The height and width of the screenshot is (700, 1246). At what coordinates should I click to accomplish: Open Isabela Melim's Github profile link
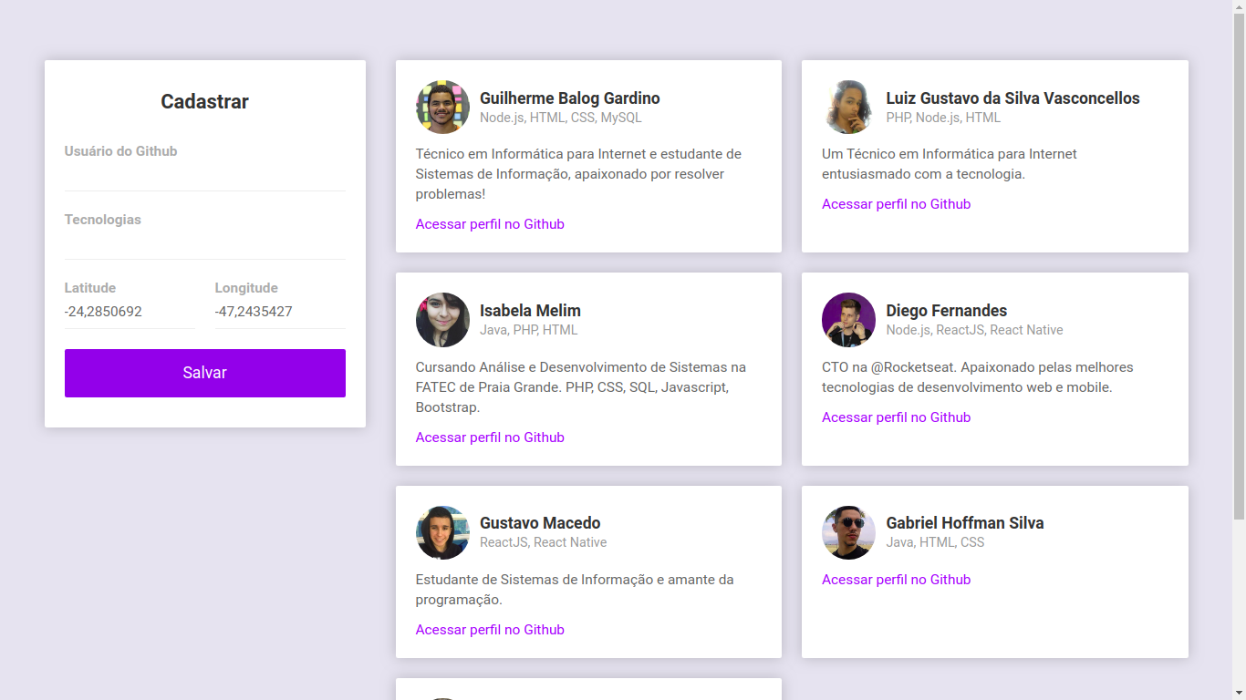490,437
